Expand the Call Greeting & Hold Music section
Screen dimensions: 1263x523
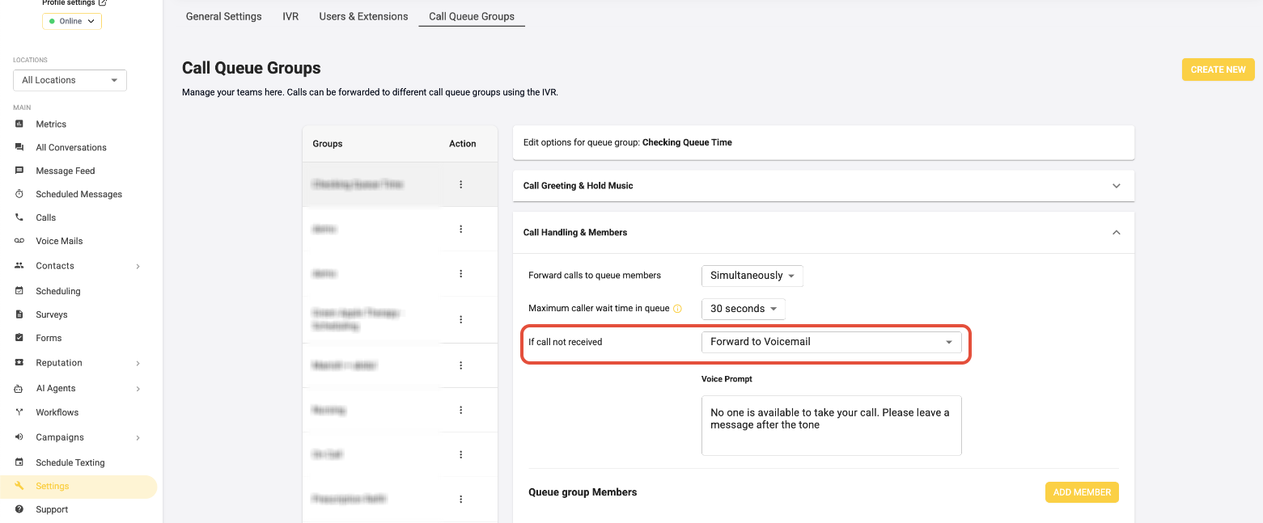[1116, 186]
